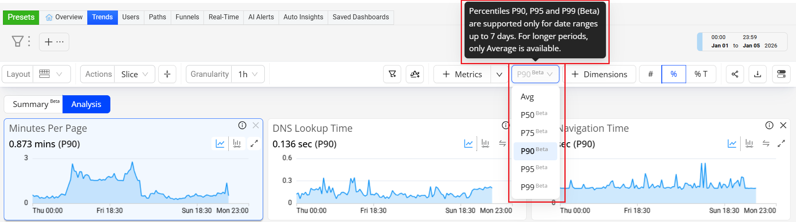
Task: Click the Dimensions button
Action: (599, 74)
